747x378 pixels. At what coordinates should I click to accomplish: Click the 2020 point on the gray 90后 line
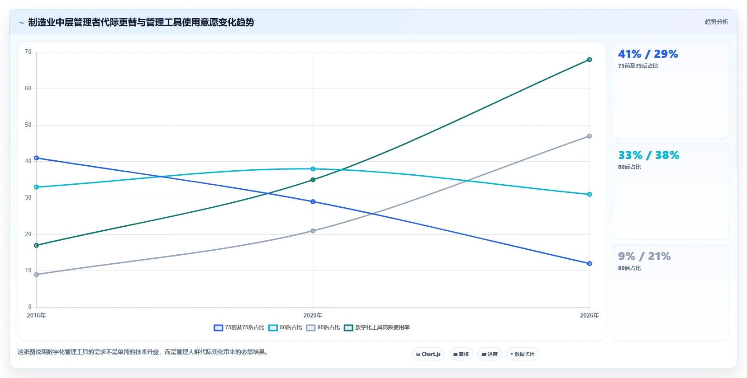(313, 231)
